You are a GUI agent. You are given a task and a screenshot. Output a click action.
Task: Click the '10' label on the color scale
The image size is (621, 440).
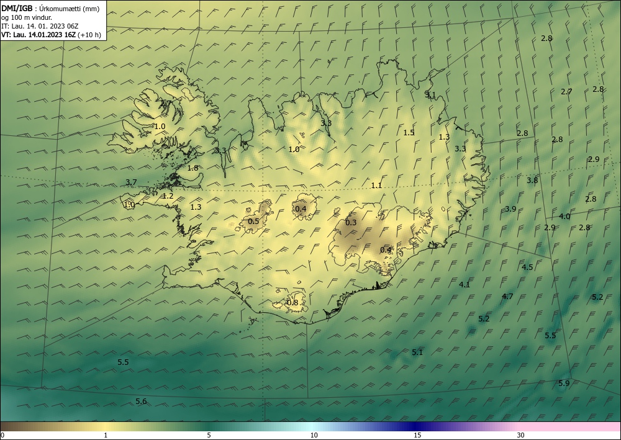314,436
